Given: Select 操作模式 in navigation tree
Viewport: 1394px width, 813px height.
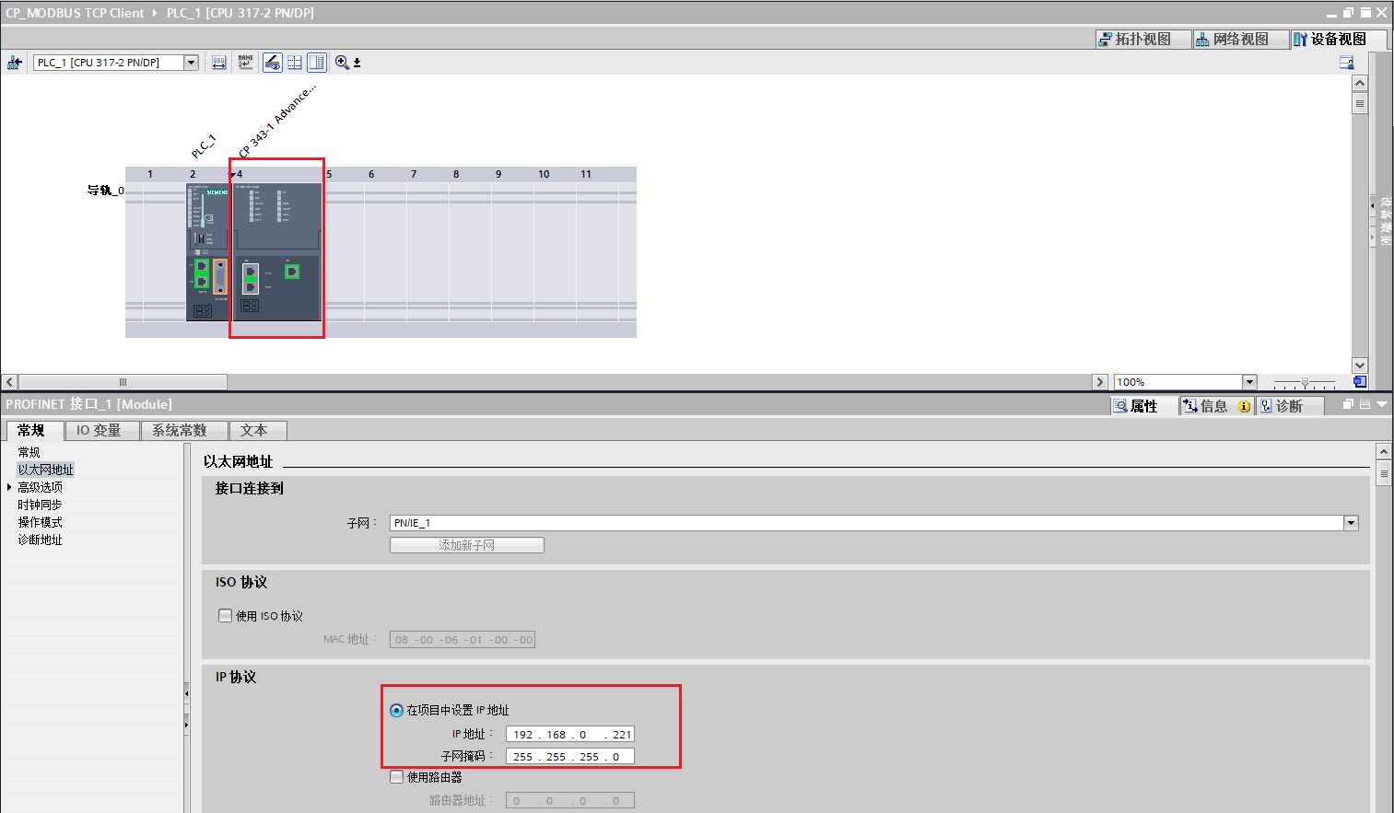Looking at the screenshot, I should click(40, 522).
